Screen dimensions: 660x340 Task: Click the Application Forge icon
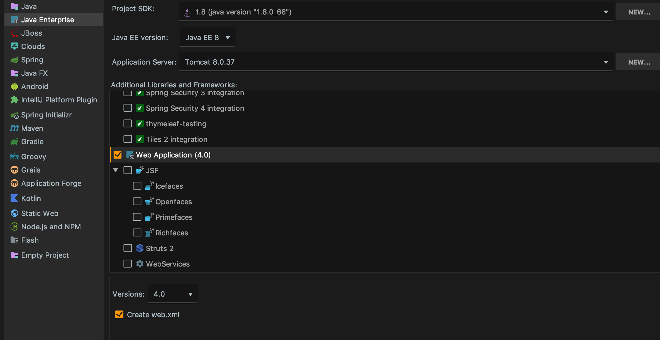tap(14, 183)
